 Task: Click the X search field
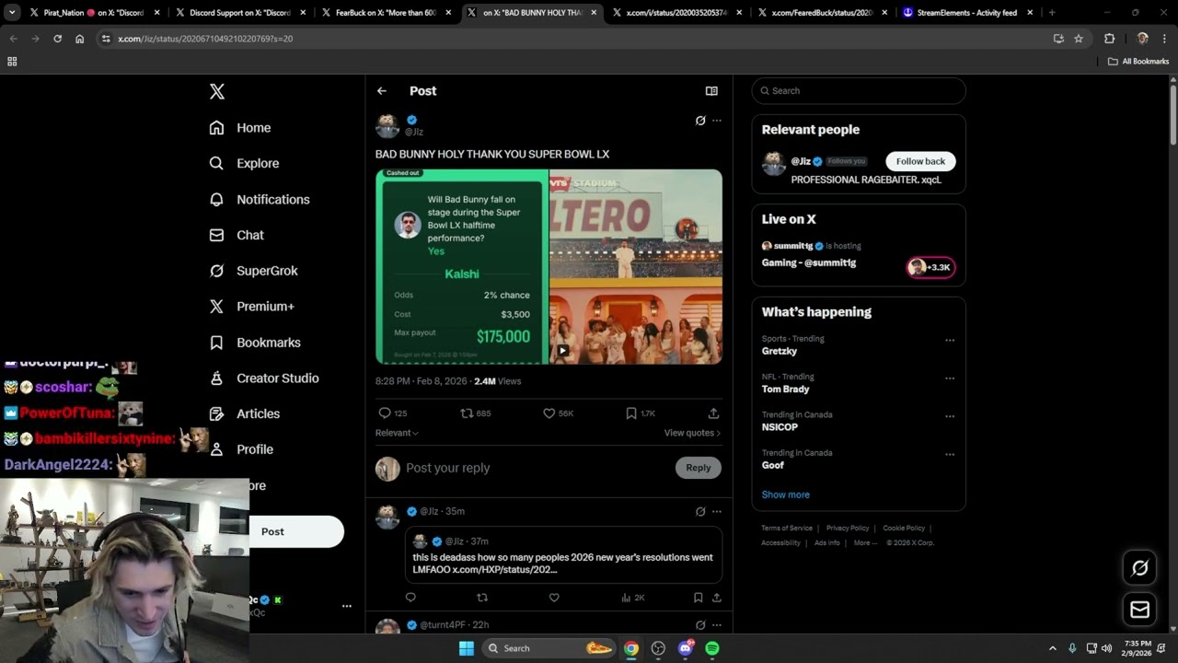click(x=859, y=91)
